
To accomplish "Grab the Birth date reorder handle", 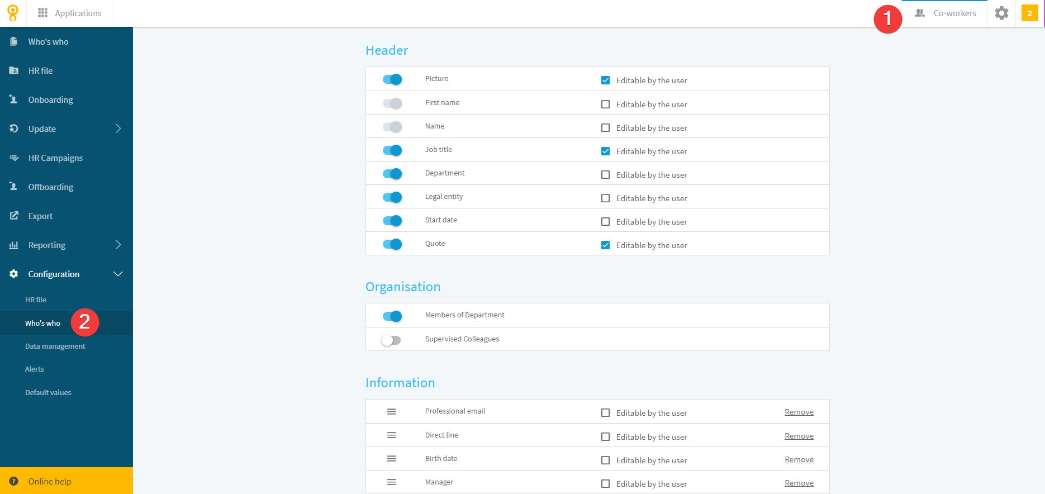I will coord(392,458).
